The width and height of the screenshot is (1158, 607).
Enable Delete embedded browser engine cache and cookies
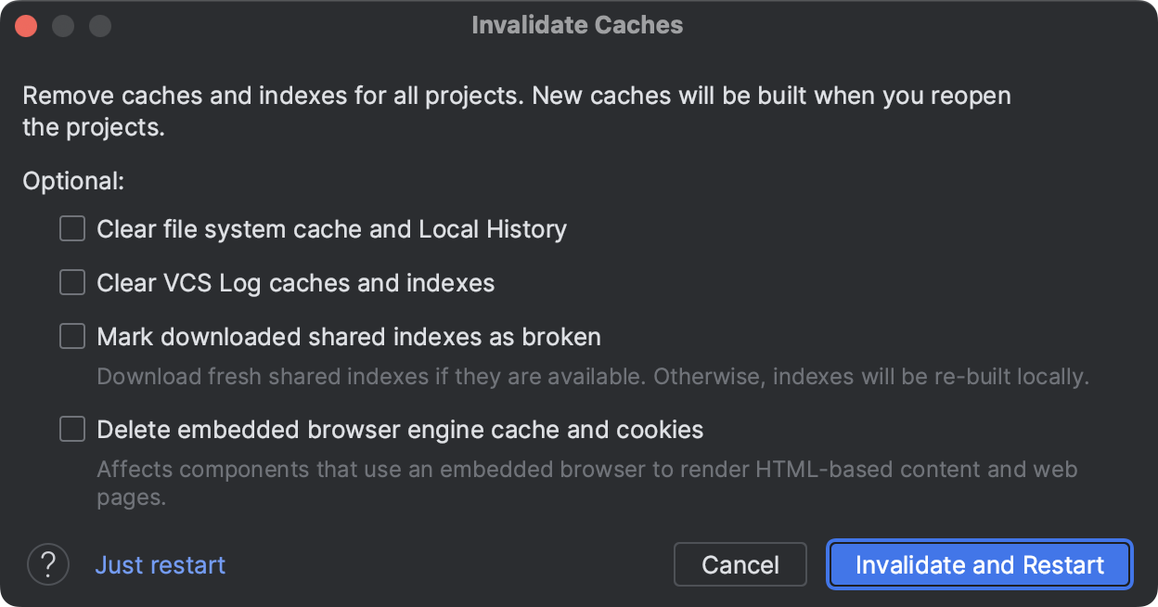tap(71, 429)
